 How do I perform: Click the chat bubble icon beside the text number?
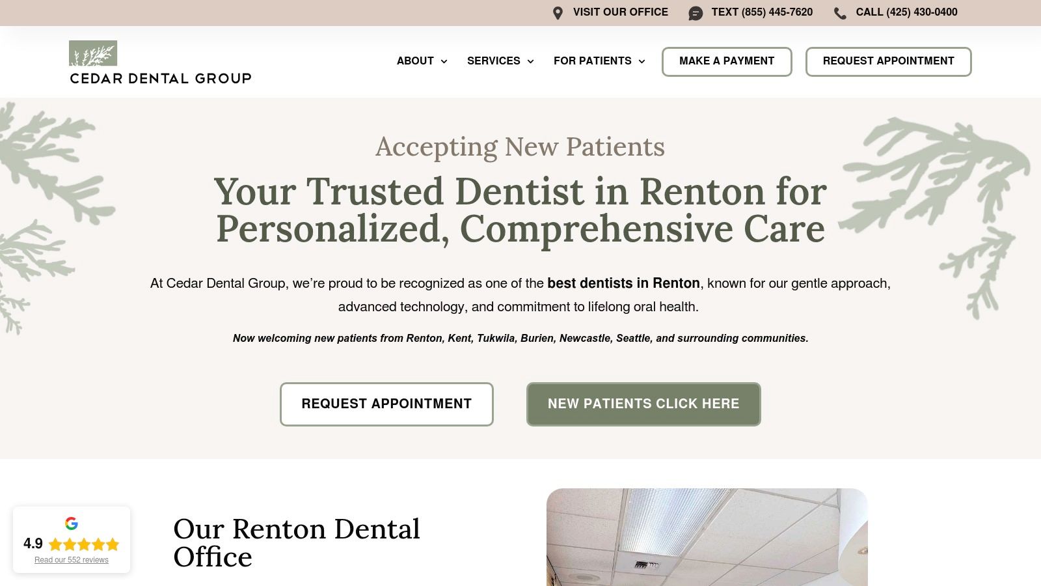696,12
